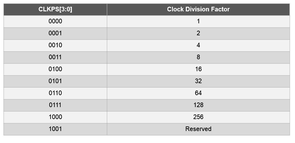Click the Reserved division factor cell
Screen dimensions: 295x143
[x=198, y=129]
